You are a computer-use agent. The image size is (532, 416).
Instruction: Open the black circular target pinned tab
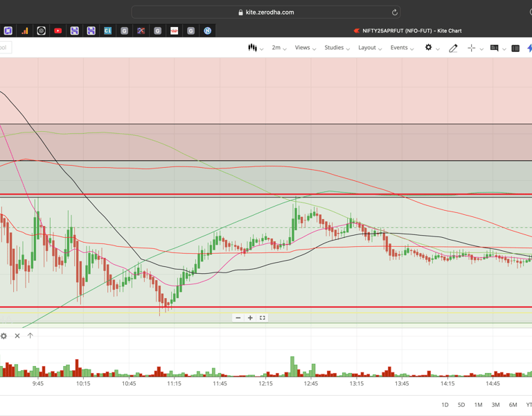point(41,31)
